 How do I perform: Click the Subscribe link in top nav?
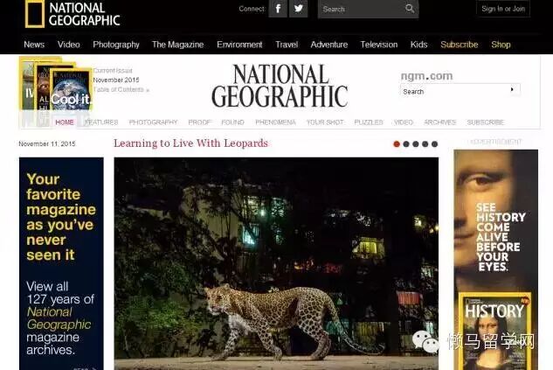pyautogui.click(x=460, y=45)
